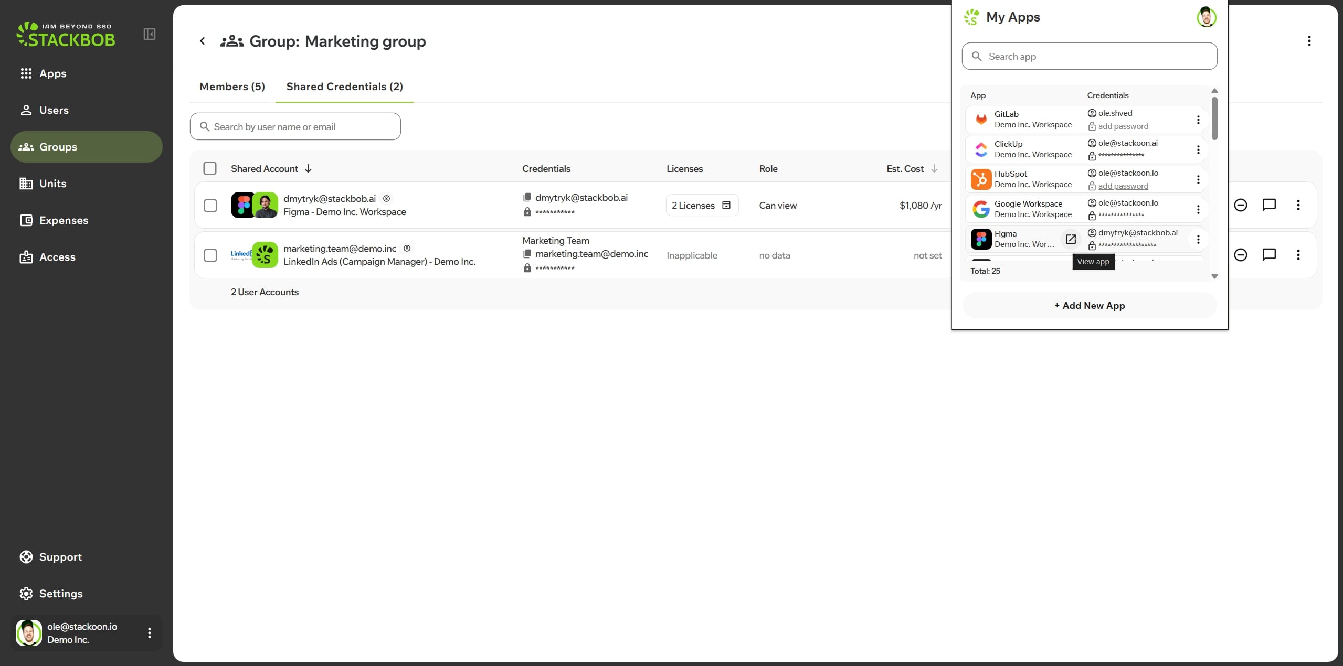
Task: Click add password link for GitLab
Action: point(1123,126)
